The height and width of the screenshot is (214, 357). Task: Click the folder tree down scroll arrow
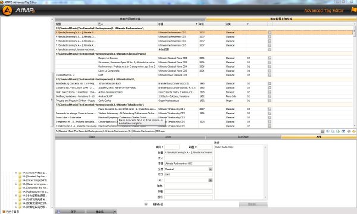[x=52, y=207]
